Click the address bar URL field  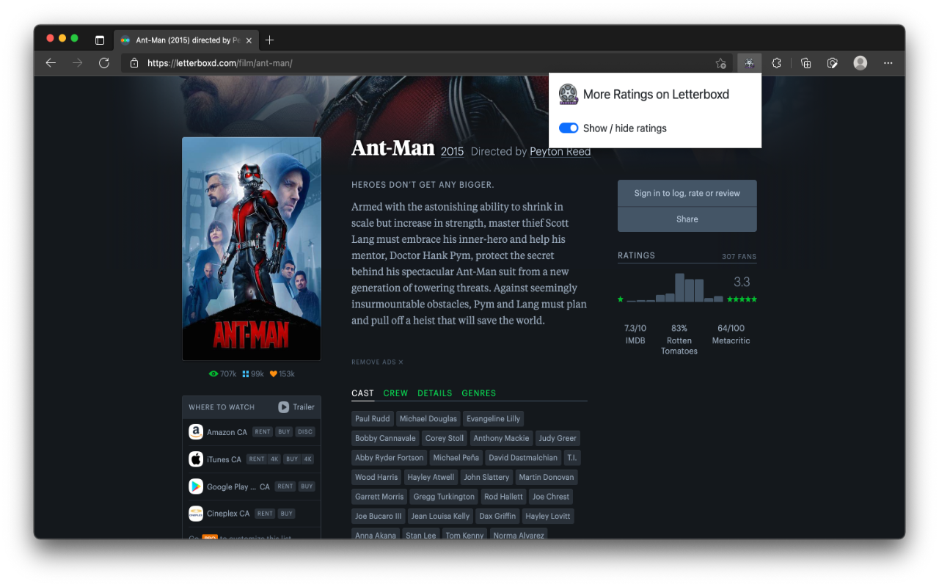(x=425, y=63)
